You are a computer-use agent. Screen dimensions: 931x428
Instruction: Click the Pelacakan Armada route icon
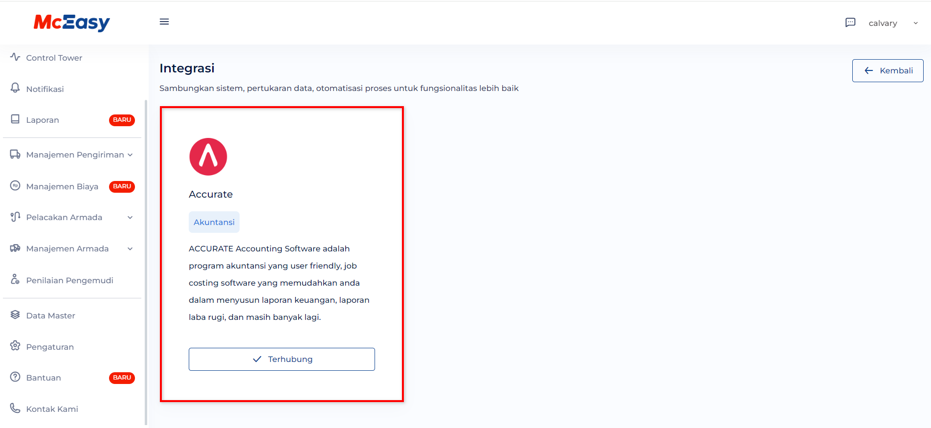click(15, 217)
